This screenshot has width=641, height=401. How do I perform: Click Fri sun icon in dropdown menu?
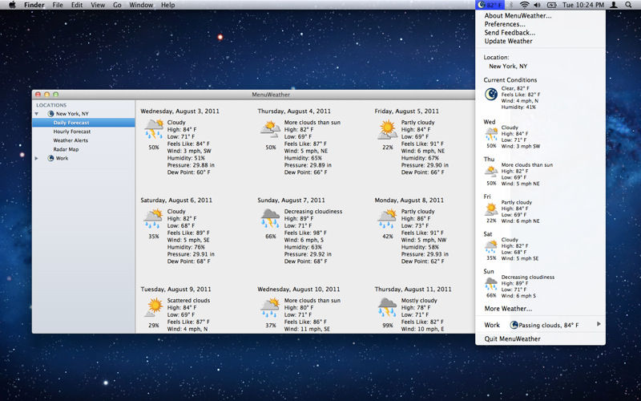(491, 209)
